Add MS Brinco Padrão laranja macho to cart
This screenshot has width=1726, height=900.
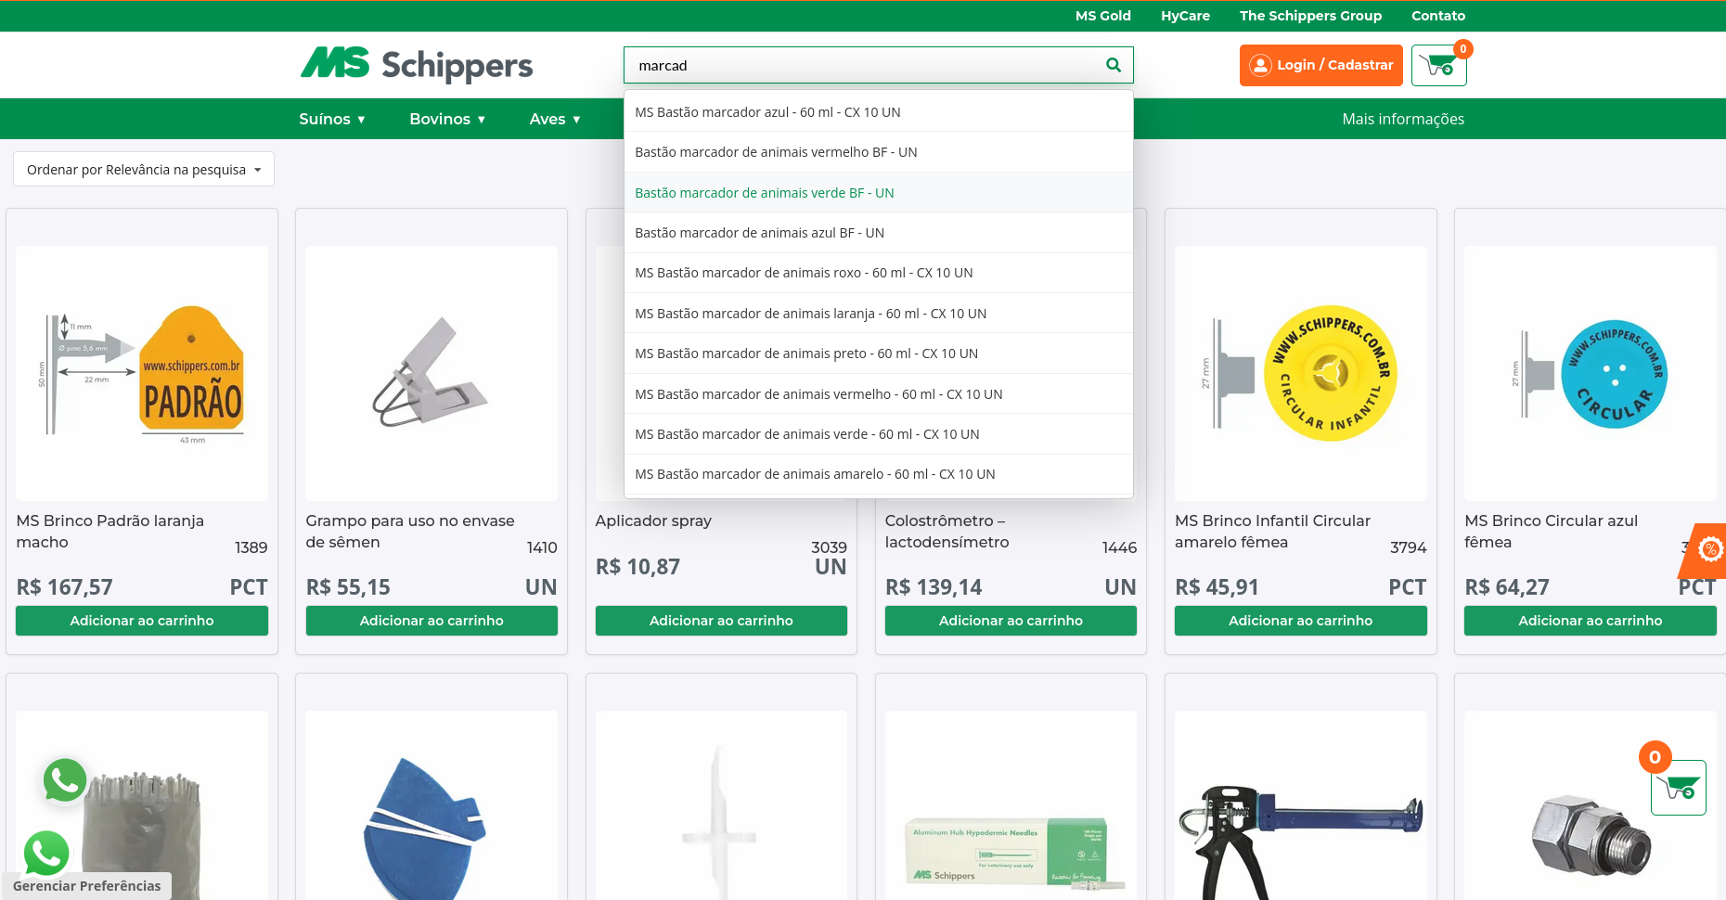click(x=142, y=621)
